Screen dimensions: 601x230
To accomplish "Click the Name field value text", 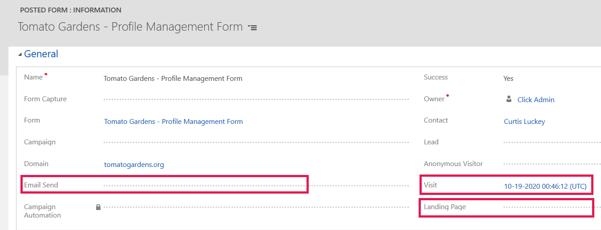I will [x=173, y=78].
